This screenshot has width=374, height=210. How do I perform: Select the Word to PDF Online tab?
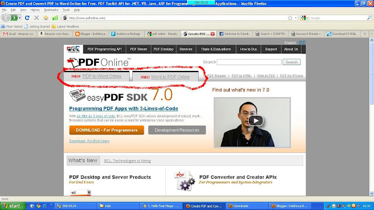pos(165,77)
